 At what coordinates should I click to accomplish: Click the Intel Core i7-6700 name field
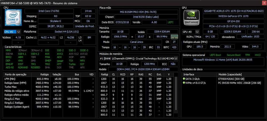tap(49, 11)
